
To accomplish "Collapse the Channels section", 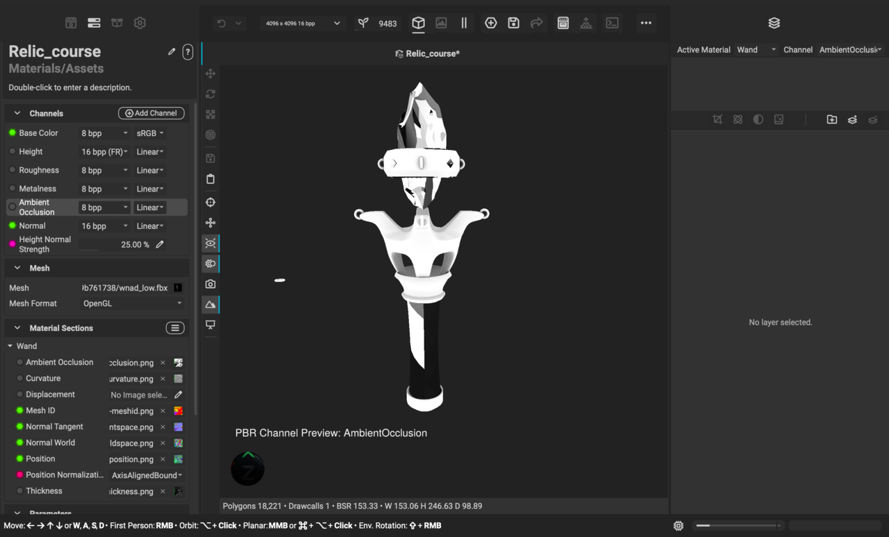I will (17, 113).
